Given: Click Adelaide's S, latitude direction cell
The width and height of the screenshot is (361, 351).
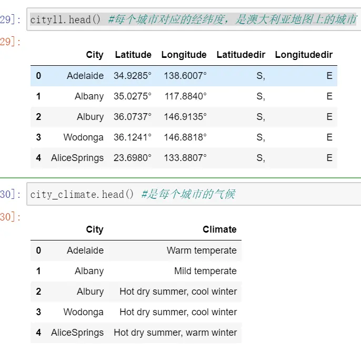Looking at the screenshot, I should click(260, 76).
